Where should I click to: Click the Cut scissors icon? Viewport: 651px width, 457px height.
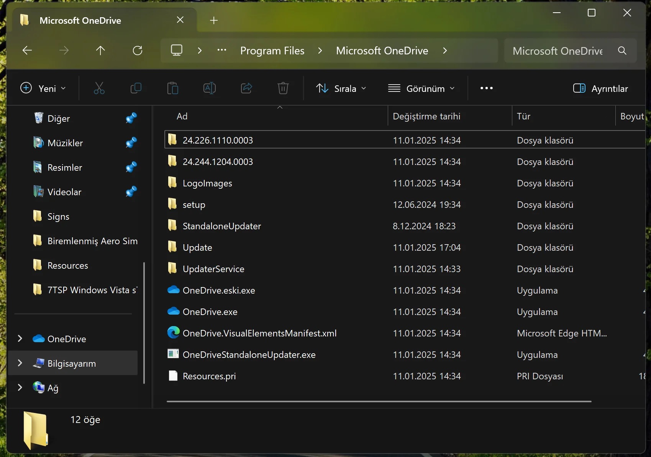click(99, 88)
